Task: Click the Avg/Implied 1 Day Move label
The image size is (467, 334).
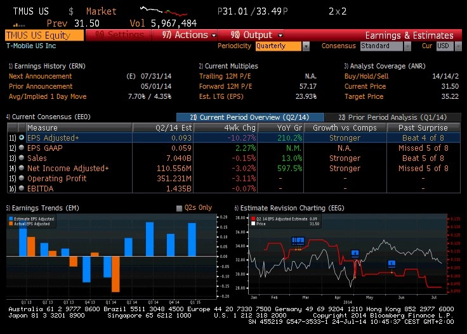Action: (48, 96)
